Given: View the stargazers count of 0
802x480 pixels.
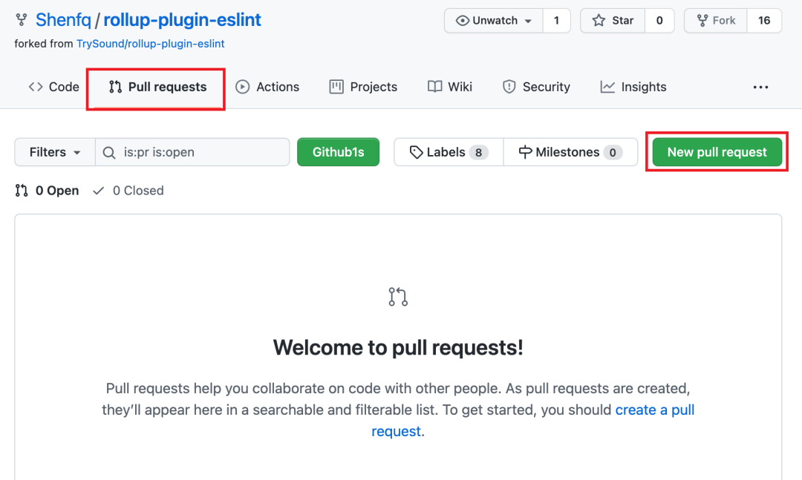Looking at the screenshot, I should pos(659,21).
